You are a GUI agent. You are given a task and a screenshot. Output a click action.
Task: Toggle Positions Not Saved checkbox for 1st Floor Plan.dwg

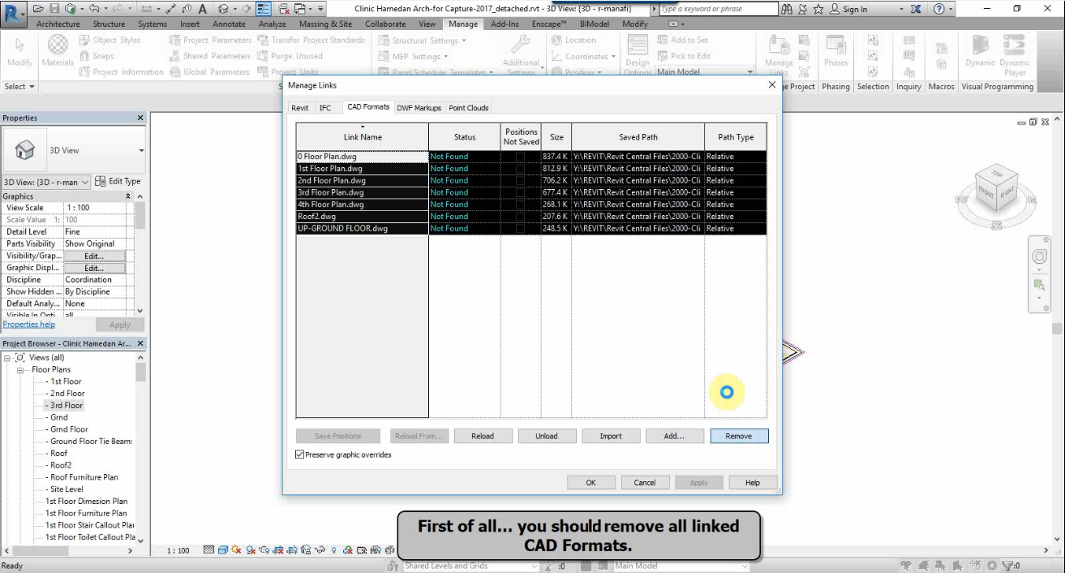[x=521, y=169]
